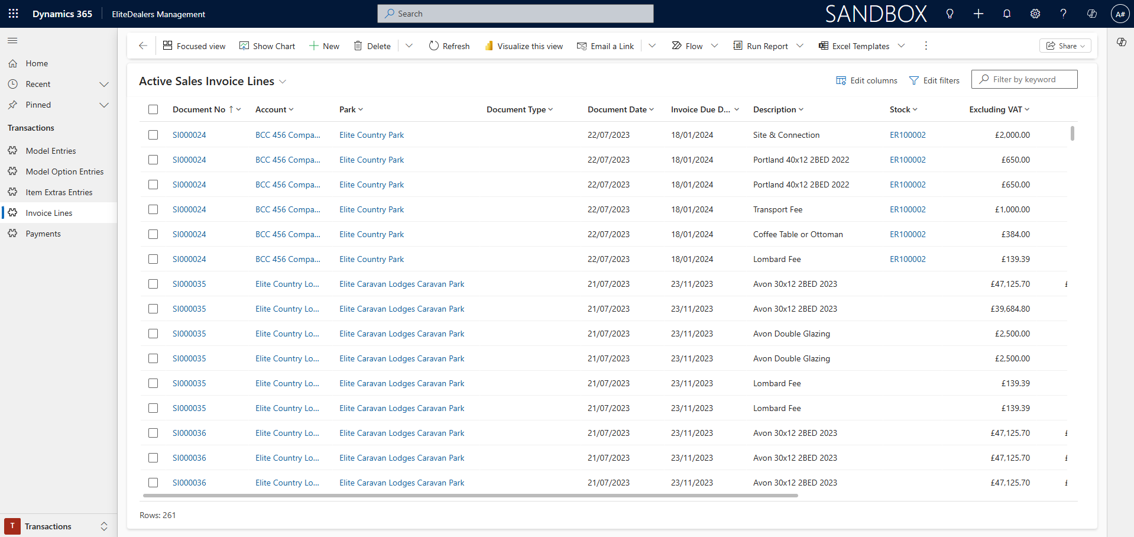This screenshot has height=537, width=1134.
Task: Open the help question mark
Action: coord(1063,14)
